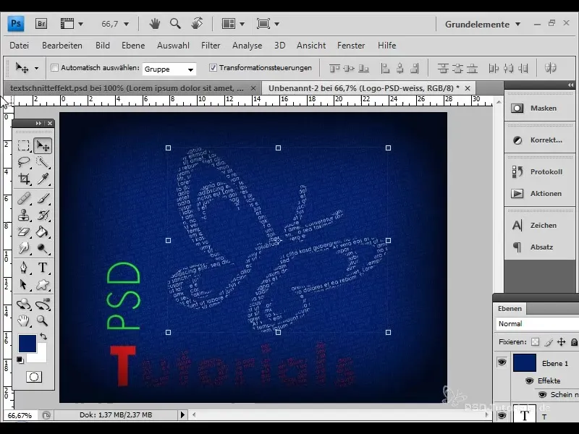Open the Masken panel
Viewport: 579px width, 434px height.
(539, 108)
